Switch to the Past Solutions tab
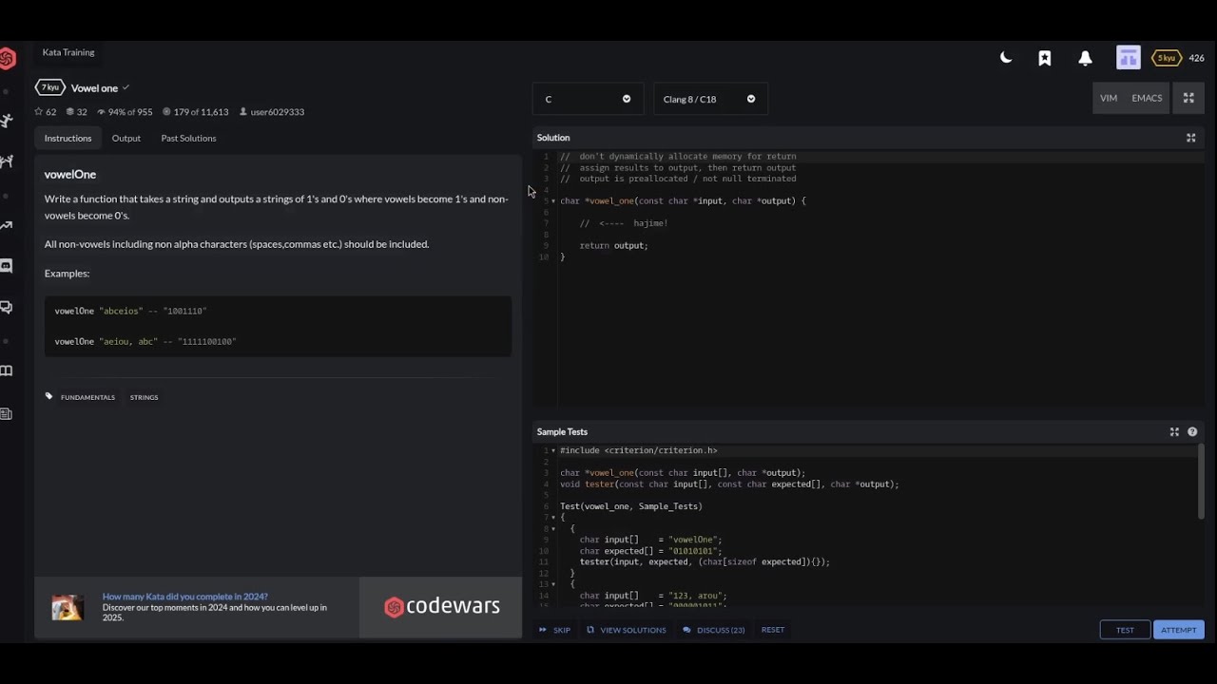Image resolution: width=1217 pixels, height=684 pixels. [x=188, y=138]
